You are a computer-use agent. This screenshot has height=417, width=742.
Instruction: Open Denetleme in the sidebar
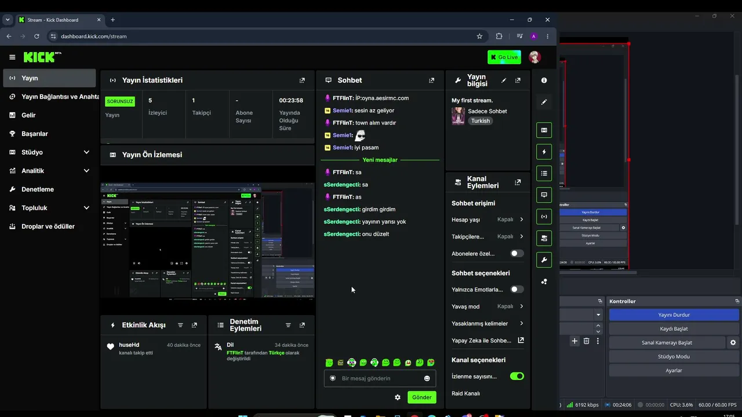pyautogui.click(x=49, y=189)
